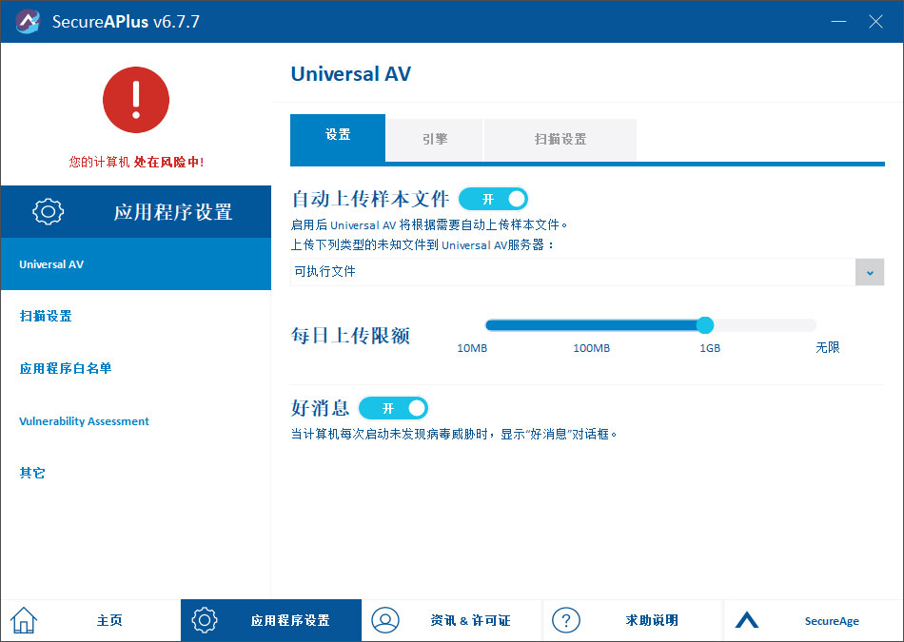Open 其它 in the sidebar

pyautogui.click(x=136, y=473)
